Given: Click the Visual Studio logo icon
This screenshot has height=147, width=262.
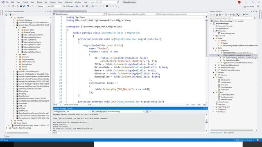Looking at the screenshot, I should coord(3,2).
